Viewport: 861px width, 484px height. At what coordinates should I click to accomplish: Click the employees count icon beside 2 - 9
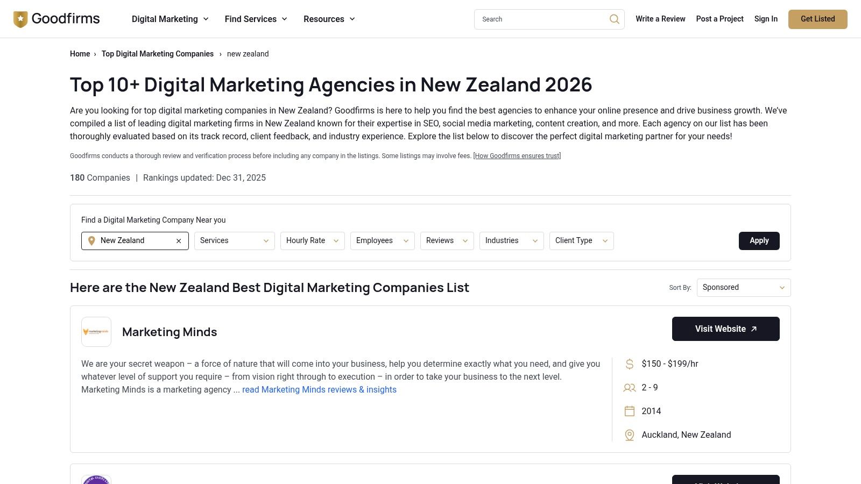[629, 387]
